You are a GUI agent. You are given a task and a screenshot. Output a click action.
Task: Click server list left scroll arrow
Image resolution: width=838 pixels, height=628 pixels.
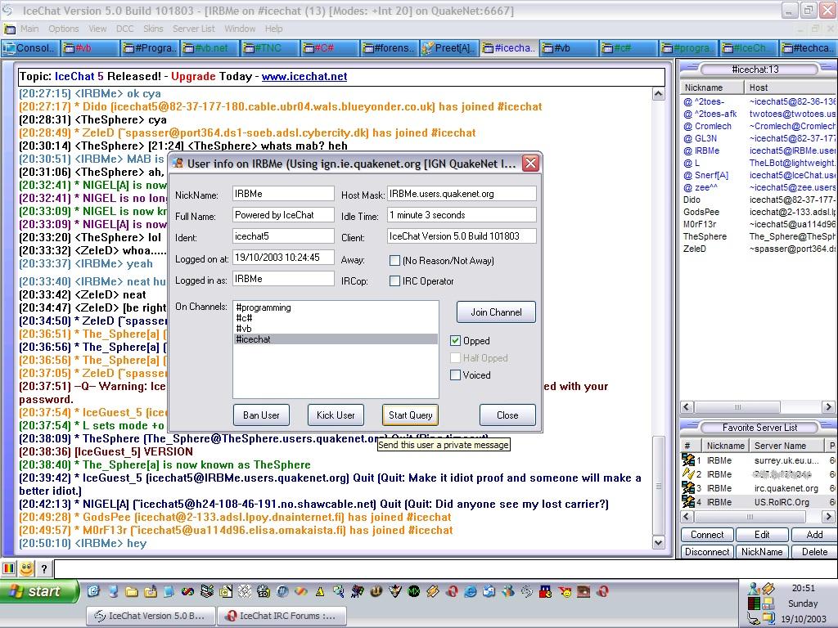click(687, 517)
